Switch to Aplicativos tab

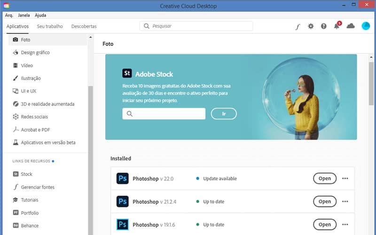pyautogui.click(x=17, y=26)
